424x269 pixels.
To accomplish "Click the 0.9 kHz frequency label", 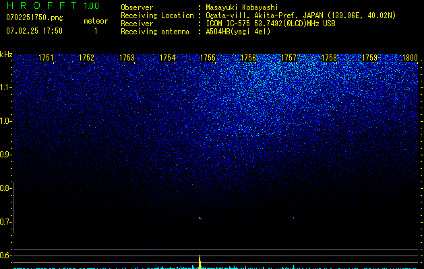I will [5, 155].
